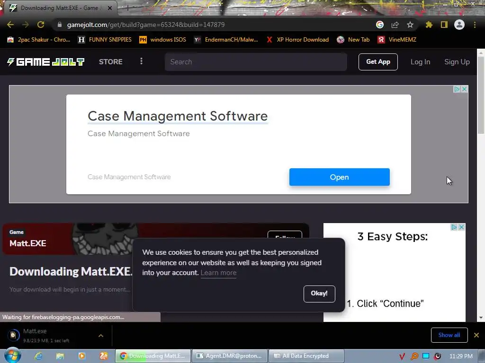Click into the Game Jolt Search field
The height and width of the screenshot is (363, 485).
click(256, 62)
